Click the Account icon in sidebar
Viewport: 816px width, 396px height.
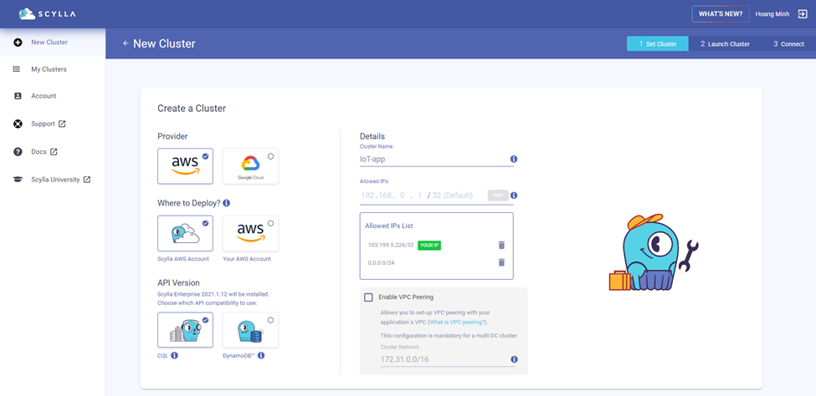pyautogui.click(x=18, y=96)
